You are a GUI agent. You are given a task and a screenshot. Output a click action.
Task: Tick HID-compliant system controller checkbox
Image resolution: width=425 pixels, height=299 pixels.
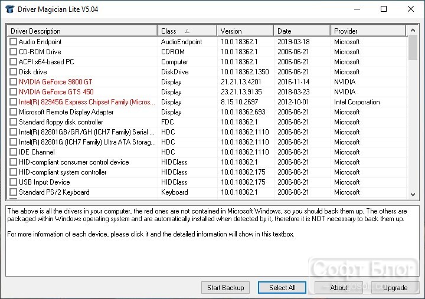[13, 172]
